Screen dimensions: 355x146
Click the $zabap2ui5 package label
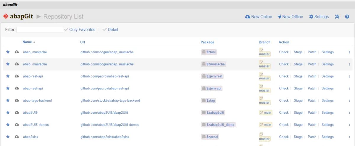(213, 113)
